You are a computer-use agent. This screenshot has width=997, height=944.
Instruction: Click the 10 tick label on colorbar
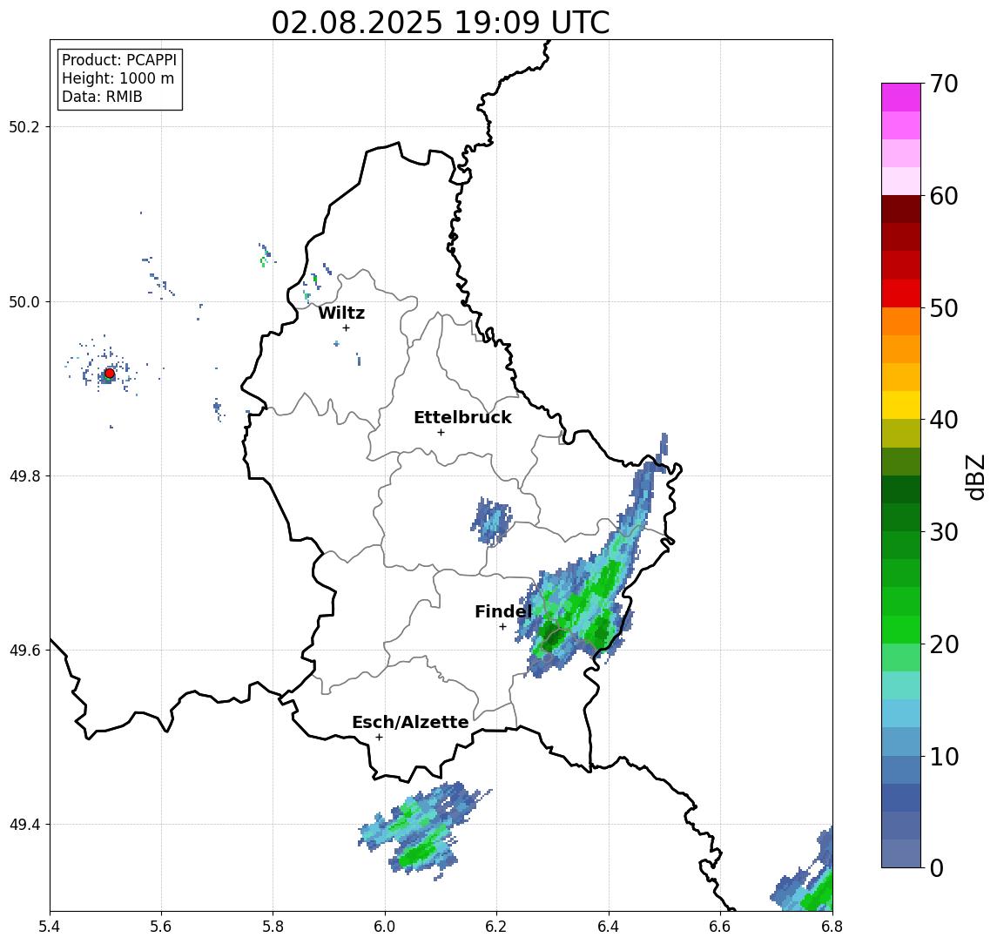pyautogui.click(x=944, y=757)
